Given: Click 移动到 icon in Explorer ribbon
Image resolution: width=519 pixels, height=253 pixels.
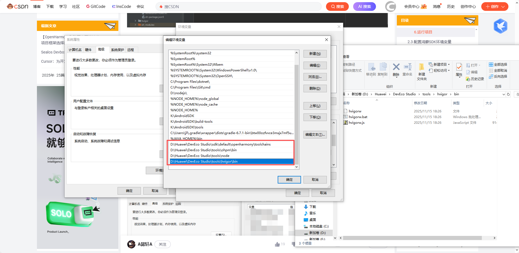Looking at the screenshot, I should (371, 70).
